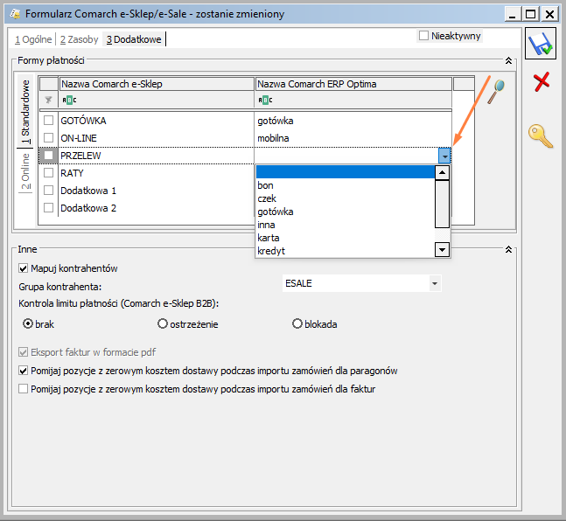Select the 3 Dodatkowe tab
The image size is (566, 521).
[134, 39]
